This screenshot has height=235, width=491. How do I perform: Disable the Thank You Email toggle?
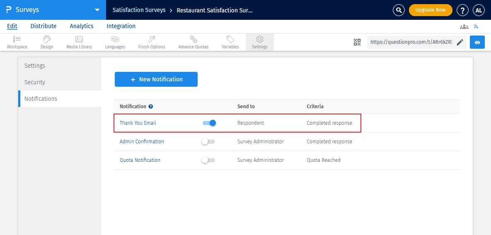click(x=209, y=123)
